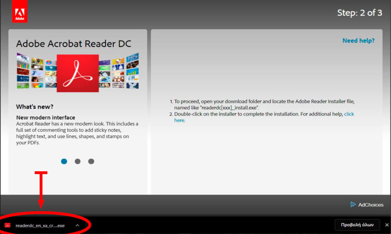Click the "What's new?" heading
Image resolution: width=391 pixels, height=234 pixels.
pyautogui.click(x=35, y=107)
